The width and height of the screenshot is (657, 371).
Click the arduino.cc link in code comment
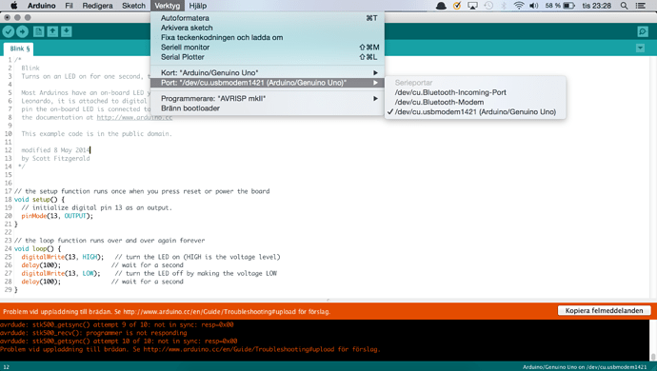pos(134,117)
